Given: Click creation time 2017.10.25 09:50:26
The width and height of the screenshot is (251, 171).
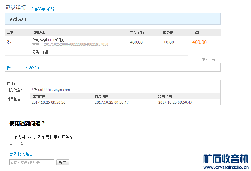Looking at the screenshot, I should pos(49,102).
